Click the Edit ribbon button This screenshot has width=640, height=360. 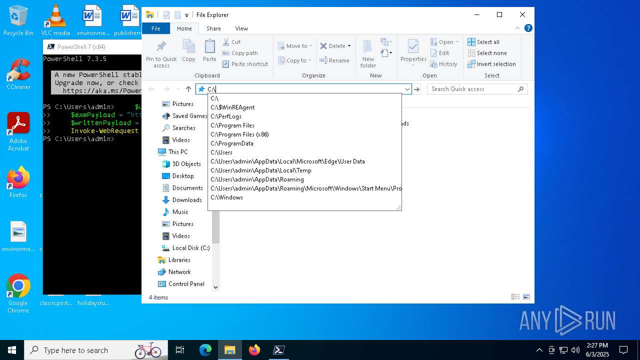[x=439, y=53]
